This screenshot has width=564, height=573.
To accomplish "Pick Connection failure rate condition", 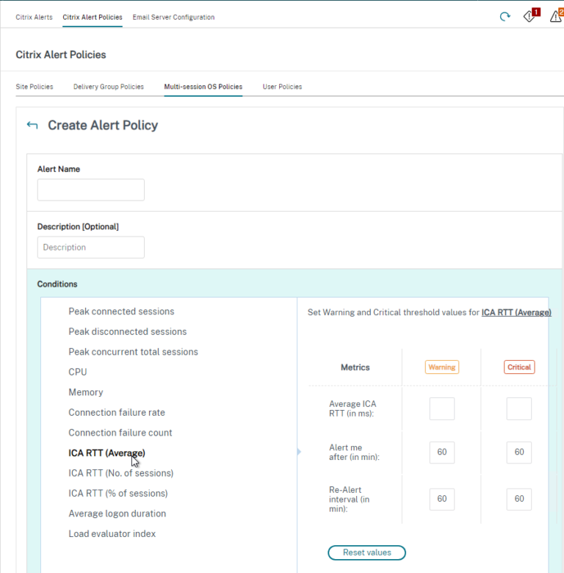I will point(117,413).
